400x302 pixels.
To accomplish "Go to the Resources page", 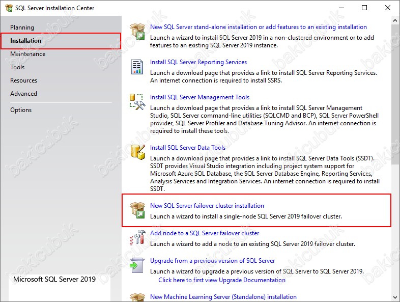I will pyautogui.click(x=24, y=80).
